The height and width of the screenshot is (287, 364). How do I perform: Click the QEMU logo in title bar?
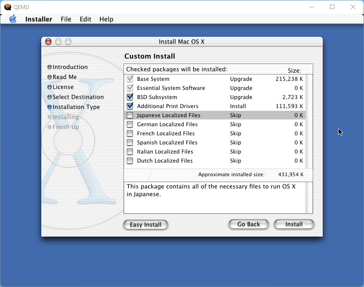pos(8,7)
